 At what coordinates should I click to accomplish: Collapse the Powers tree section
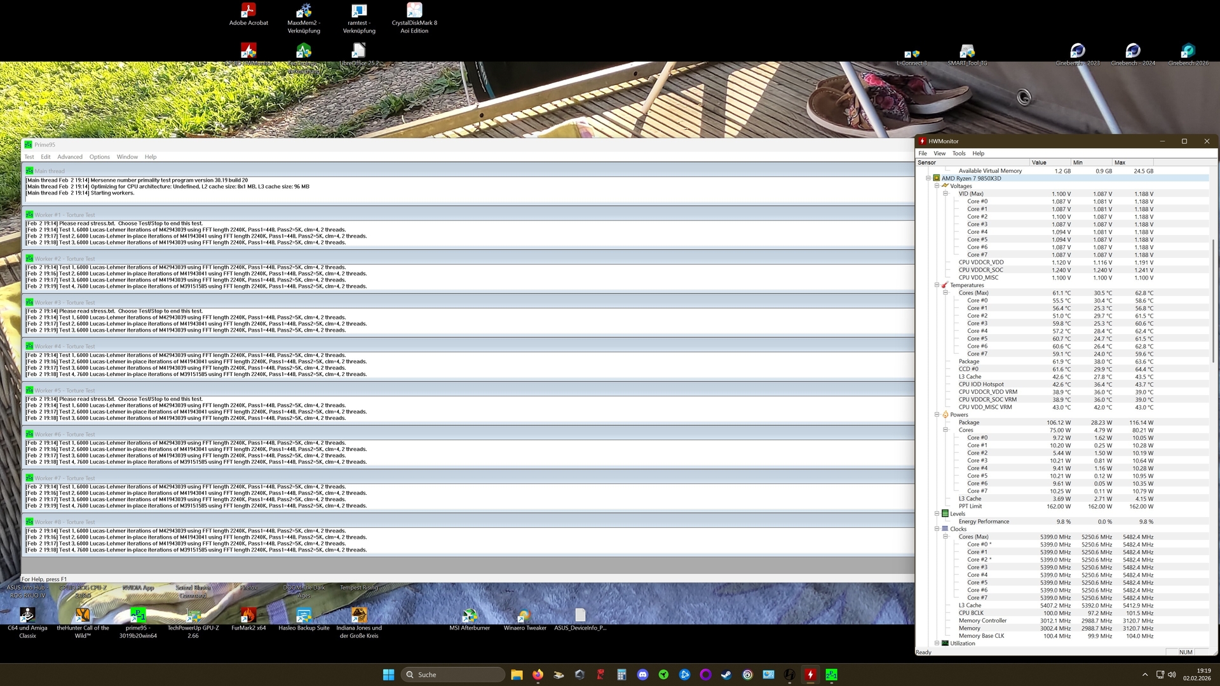[x=937, y=415]
